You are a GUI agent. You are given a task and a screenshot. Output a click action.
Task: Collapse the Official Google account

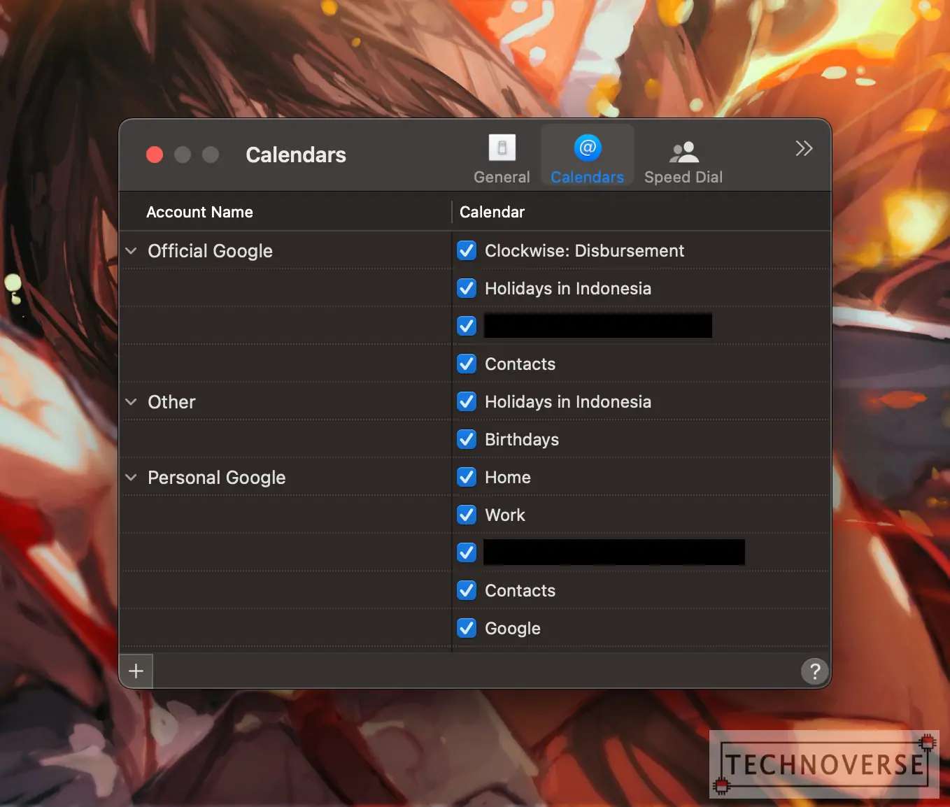(132, 250)
